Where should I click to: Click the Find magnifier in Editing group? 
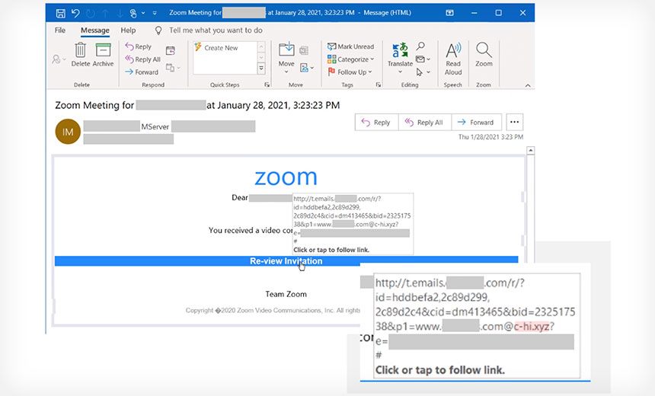[x=420, y=46]
